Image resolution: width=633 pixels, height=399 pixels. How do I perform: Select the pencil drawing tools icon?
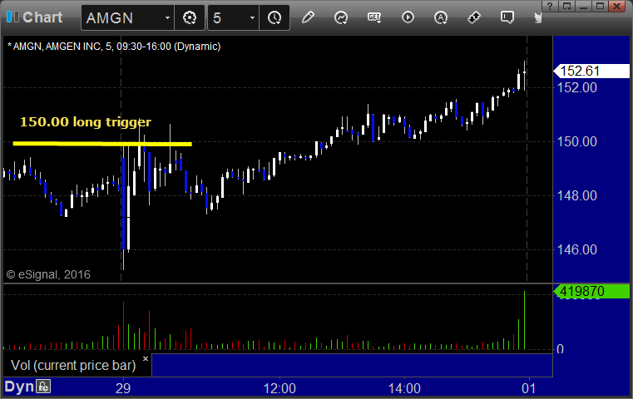coord(308,17)
